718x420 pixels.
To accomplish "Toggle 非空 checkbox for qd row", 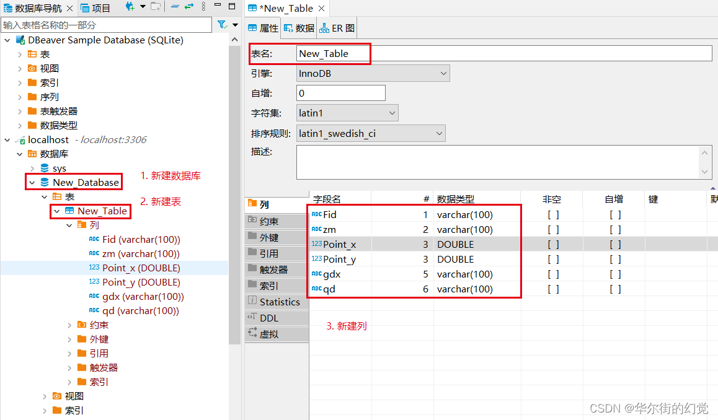I will (x=553, y=289).
